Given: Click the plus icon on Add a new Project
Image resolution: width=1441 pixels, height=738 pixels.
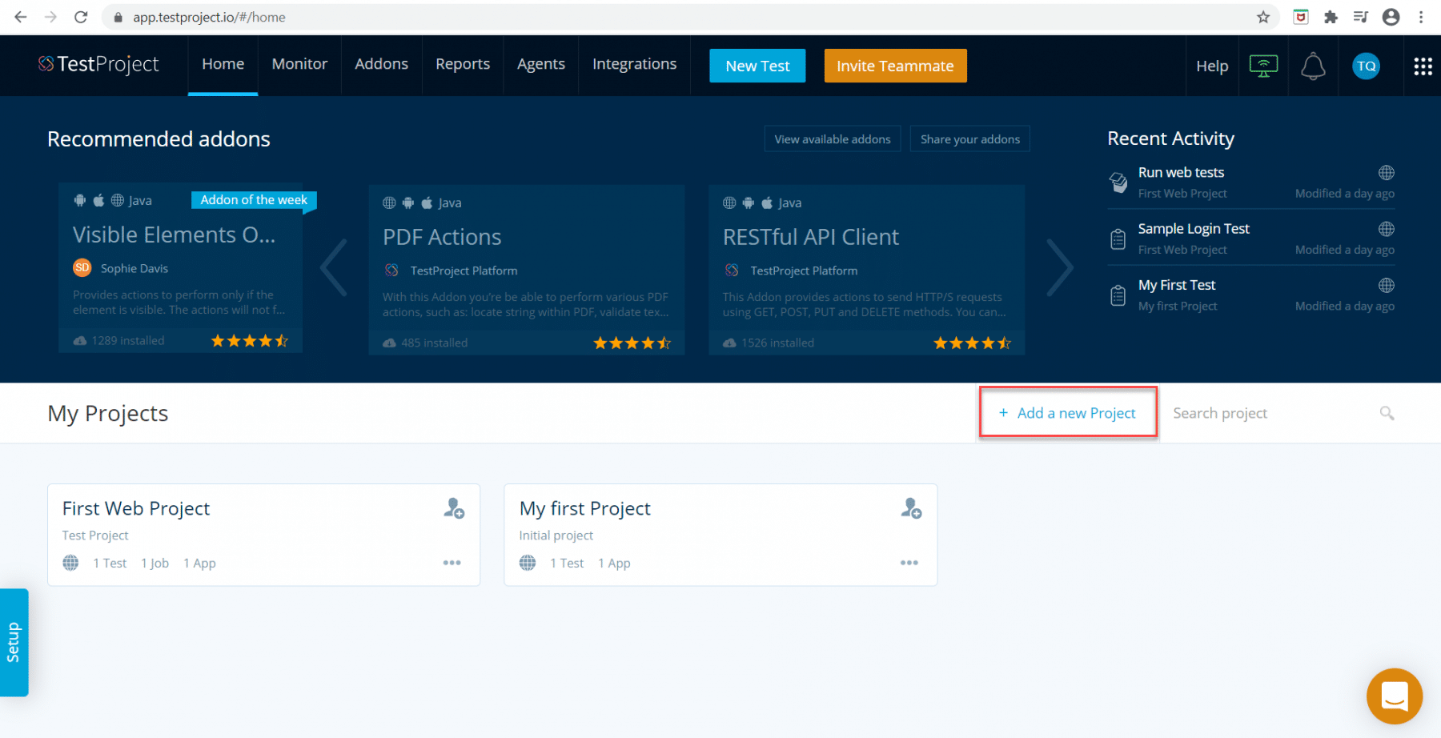Looking at the screenshot, I should [x=1003, y=413].
